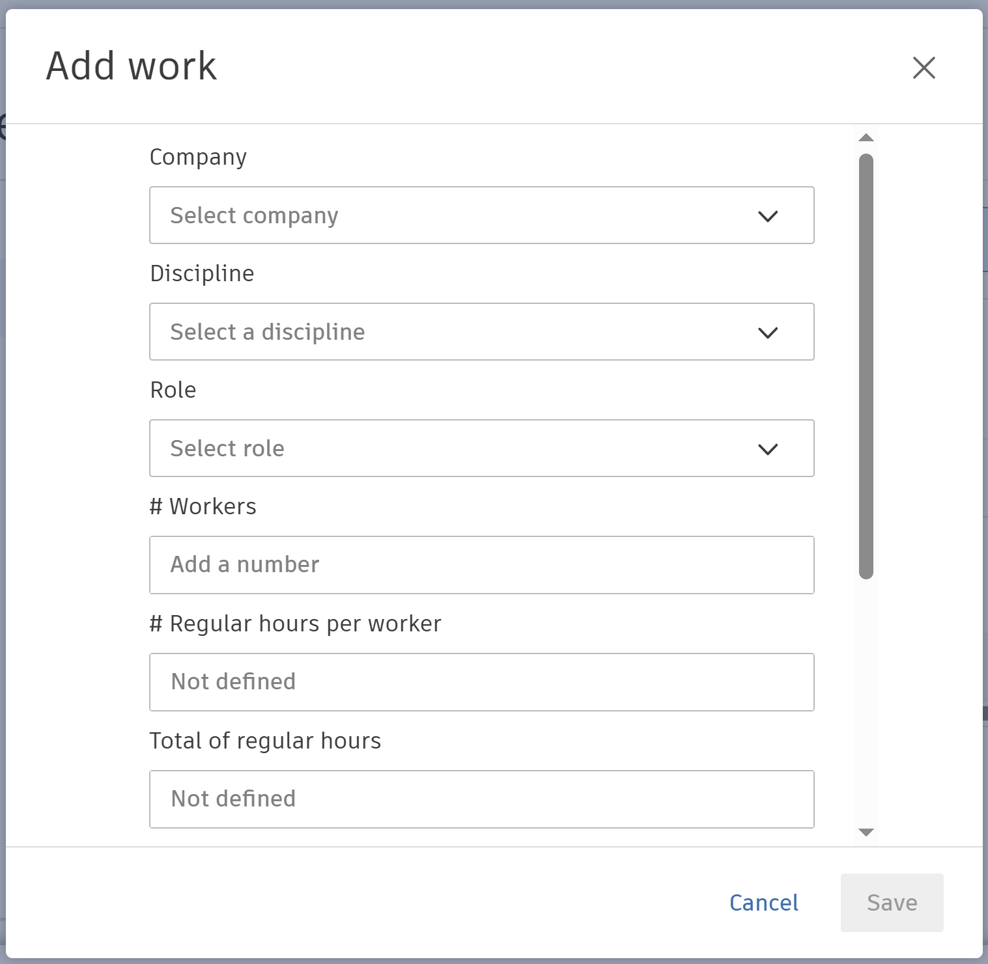988x964 pixels.
Task: Expand the Role dropdown chevron
Action: (x=769, y=448)
